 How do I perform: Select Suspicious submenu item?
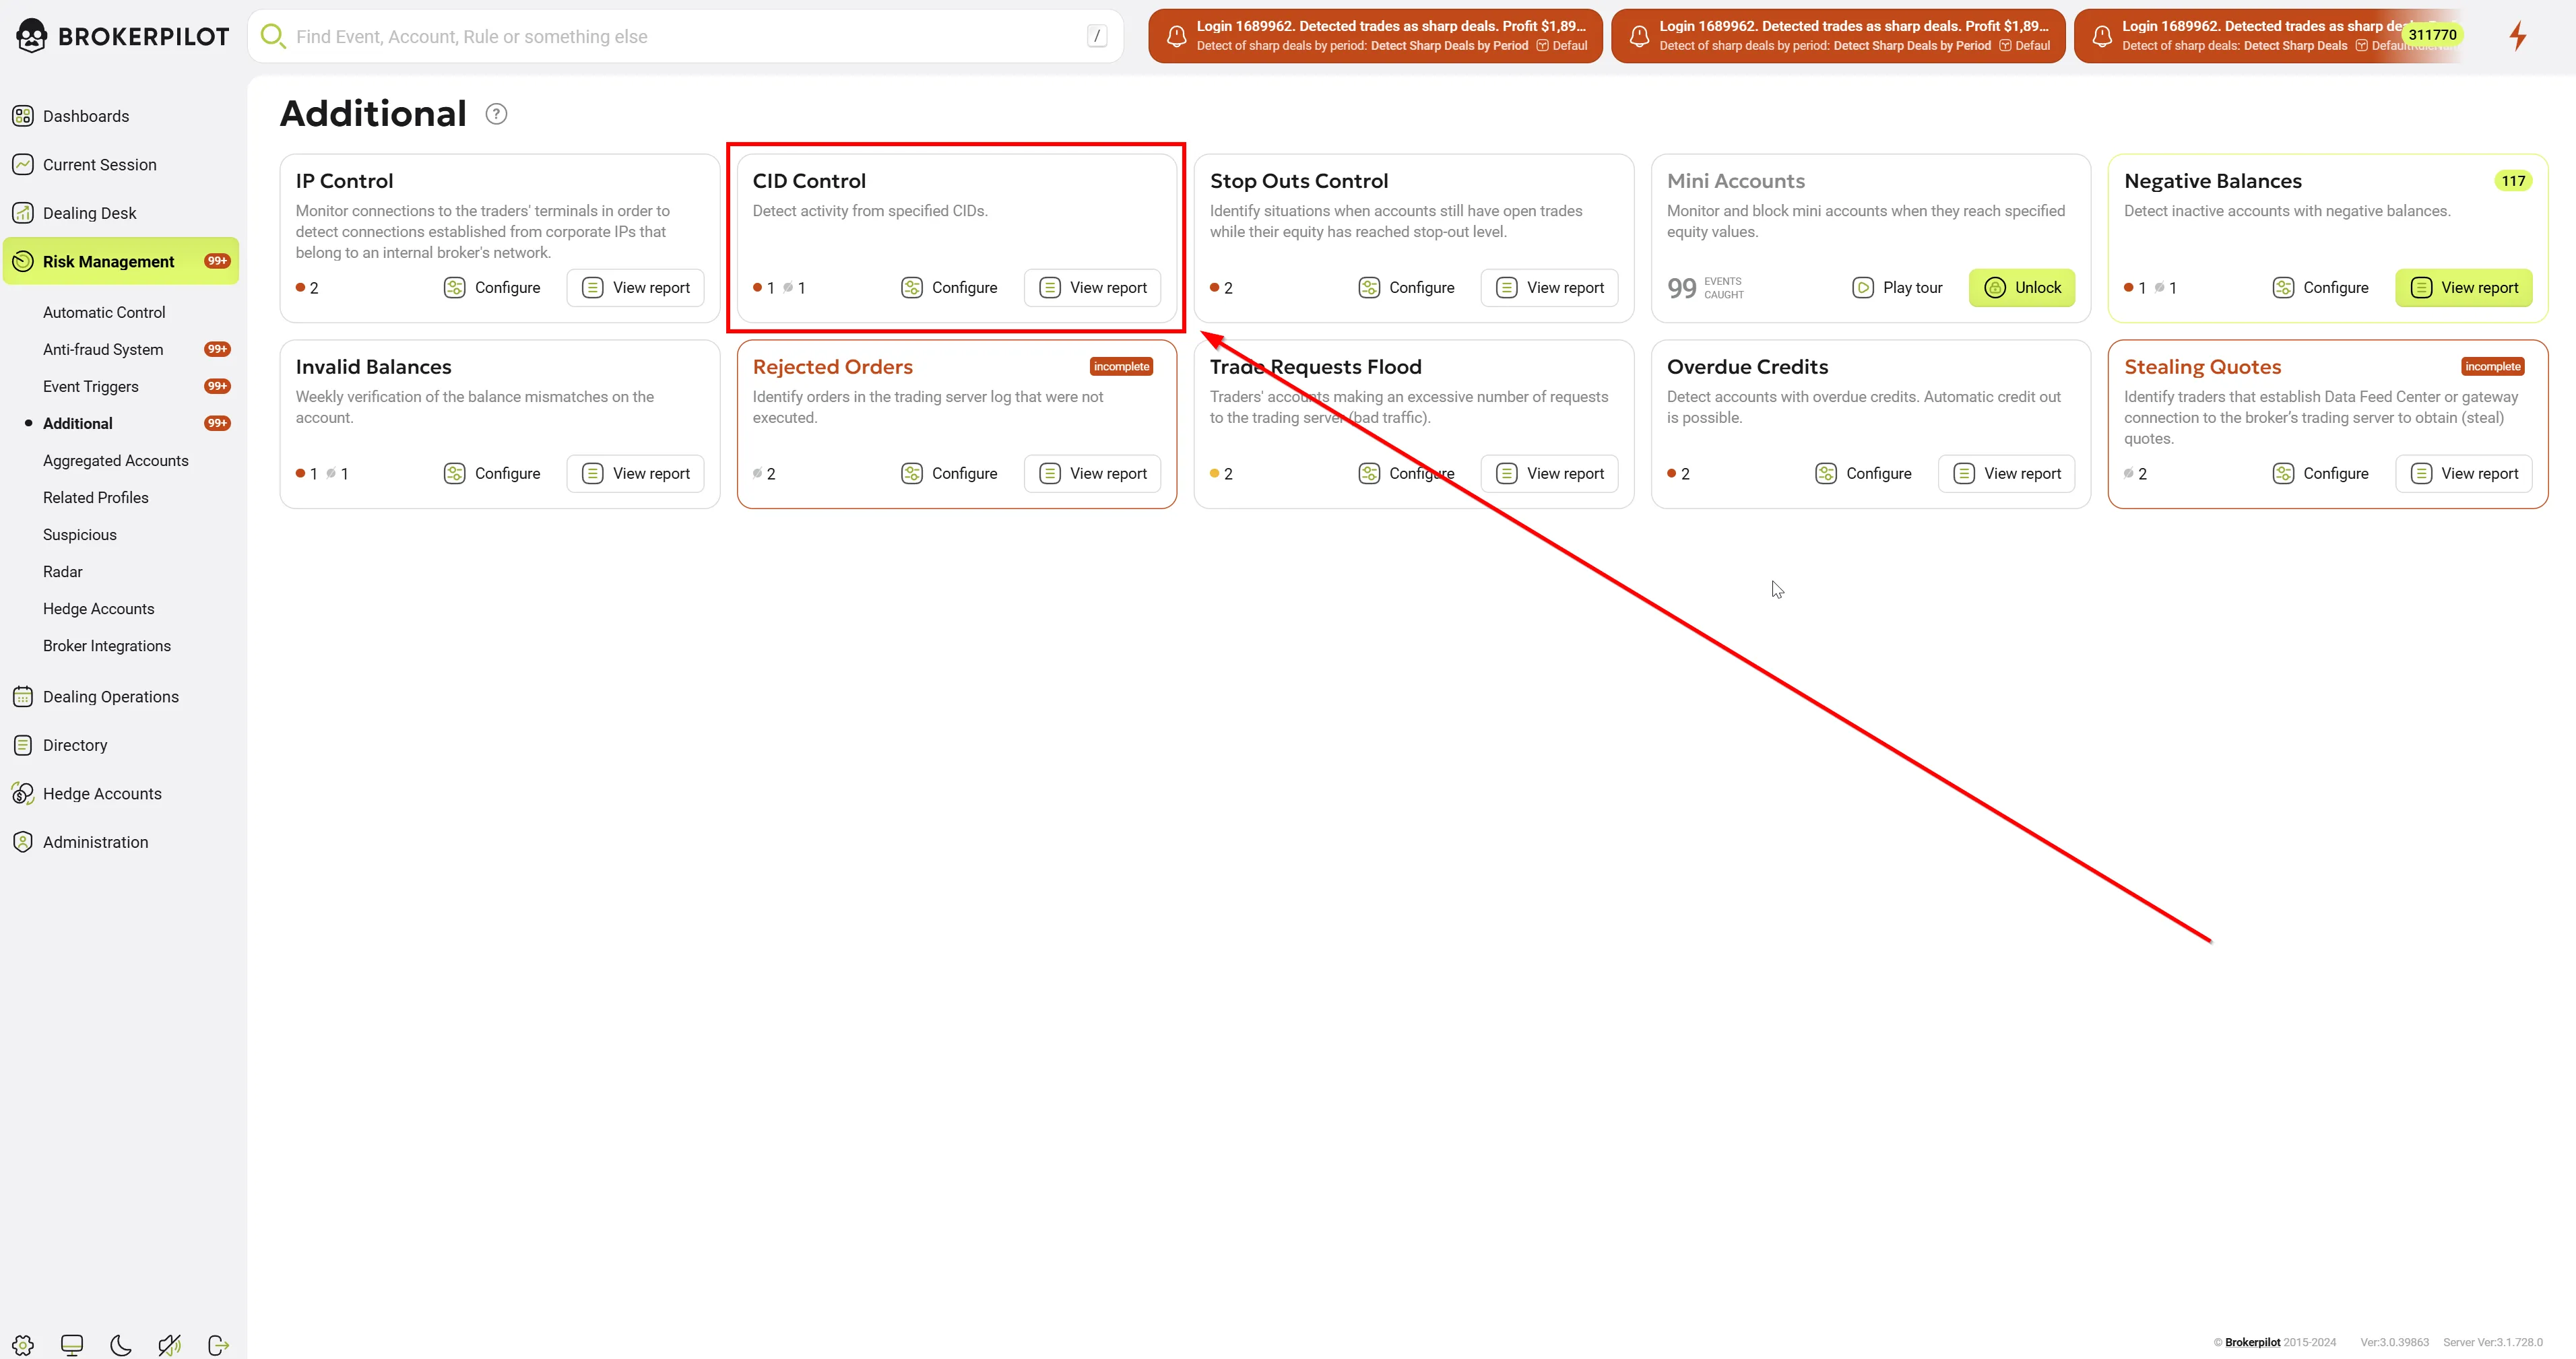80,534
